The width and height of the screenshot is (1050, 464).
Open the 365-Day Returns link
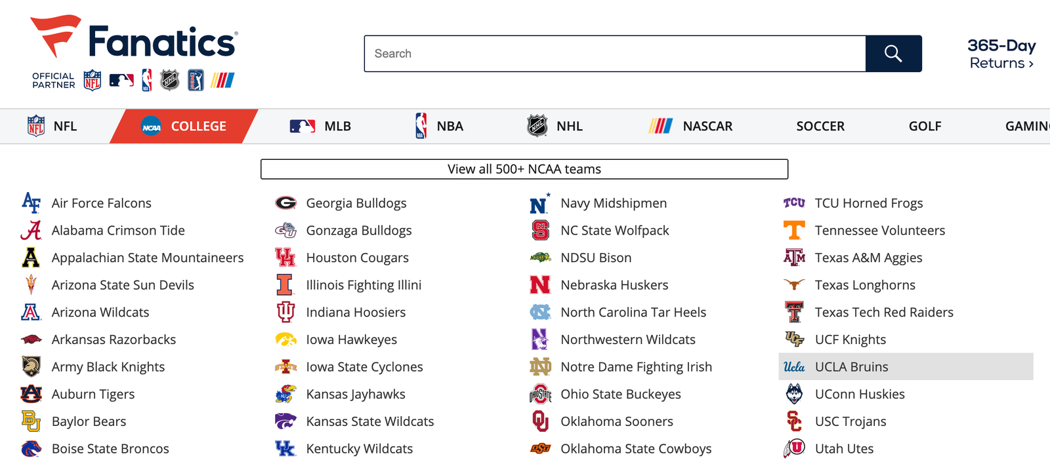(x=1001, y=54)
